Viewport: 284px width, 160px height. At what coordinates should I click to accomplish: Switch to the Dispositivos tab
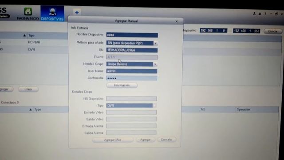52,13
